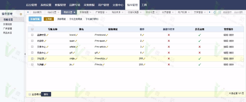Edit sort order 0 pencil icon

(143, 35)
